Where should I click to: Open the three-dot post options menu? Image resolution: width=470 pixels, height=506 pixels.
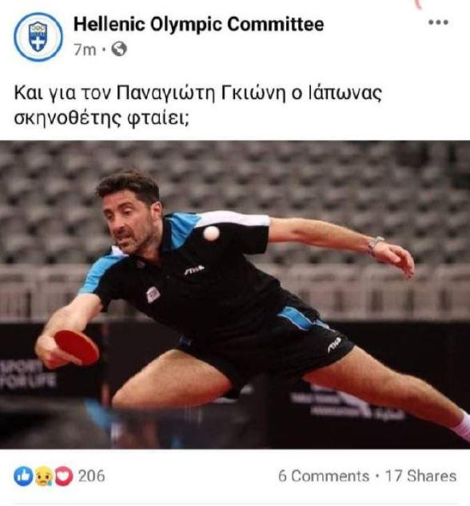click(x=438, y=22)
